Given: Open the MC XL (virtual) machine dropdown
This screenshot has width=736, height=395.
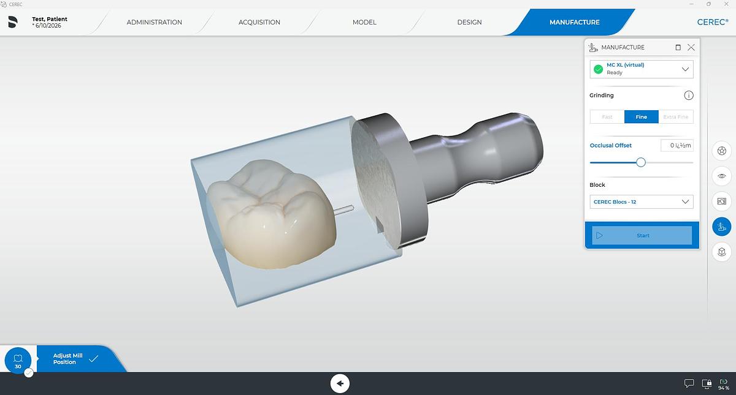Looking at the screenshot, I should 642,69.
